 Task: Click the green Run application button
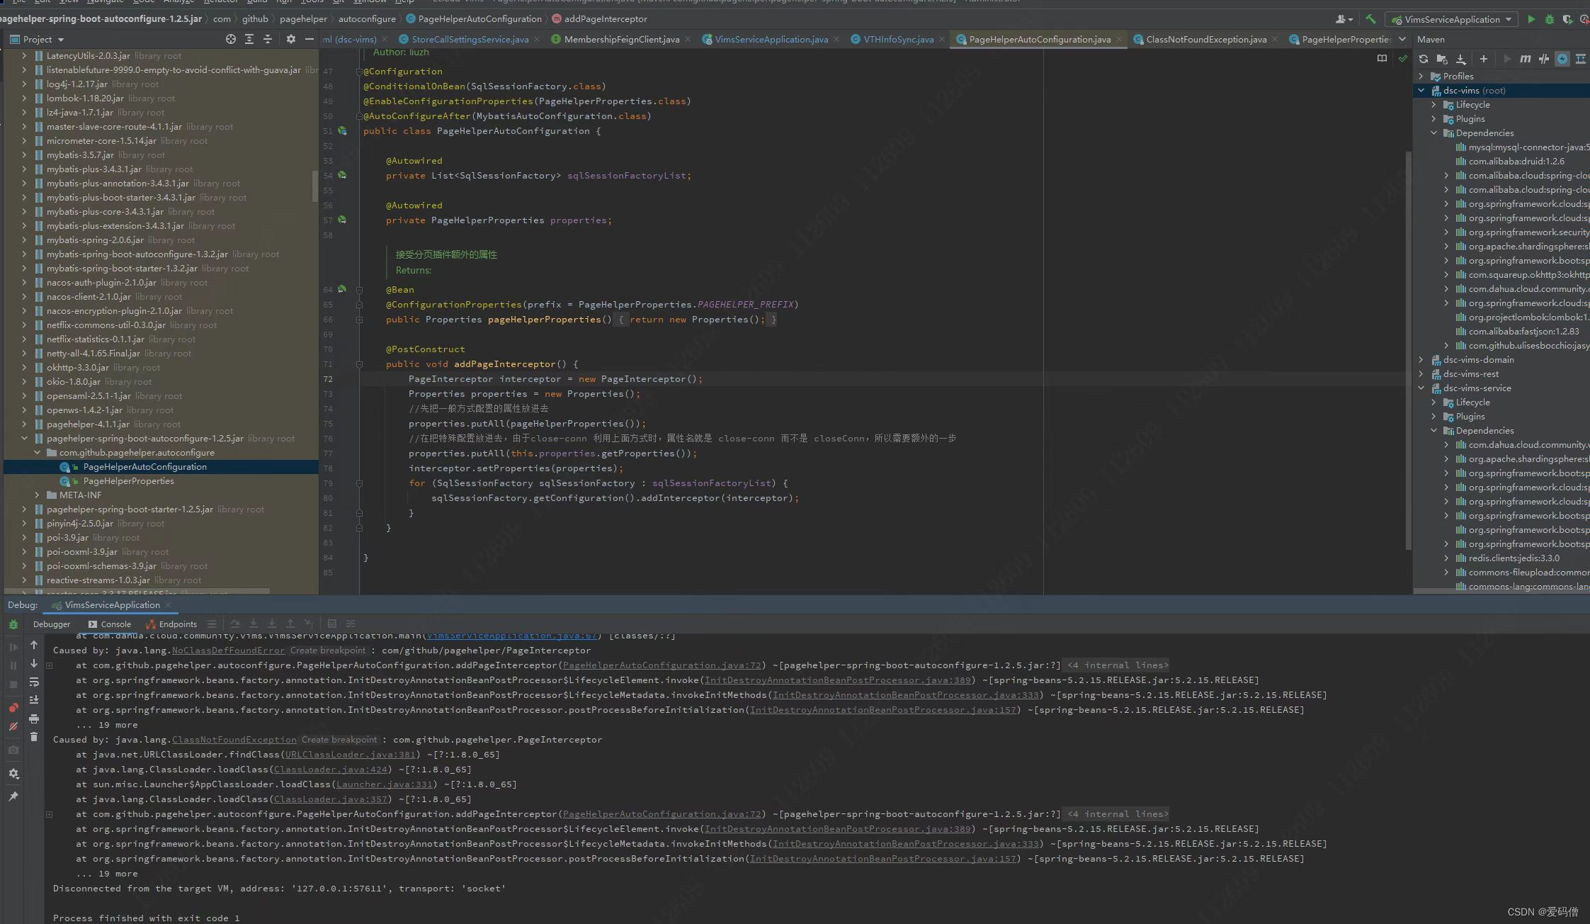[x=1531, y=19]
